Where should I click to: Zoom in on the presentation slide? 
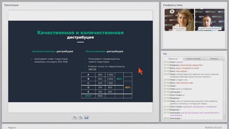click(x=74, y=117)
